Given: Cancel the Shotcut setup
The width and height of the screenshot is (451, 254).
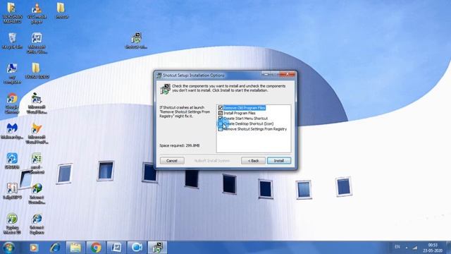Looking at the screenshot, I should pyautogui.click(x=172, y=161).
